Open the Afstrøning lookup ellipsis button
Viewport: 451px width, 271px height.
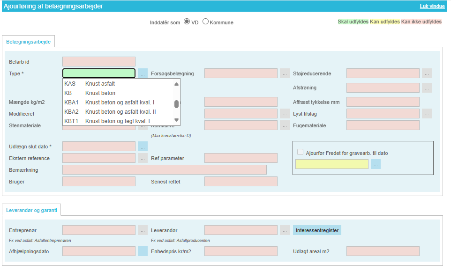click(x=427, y=88)
